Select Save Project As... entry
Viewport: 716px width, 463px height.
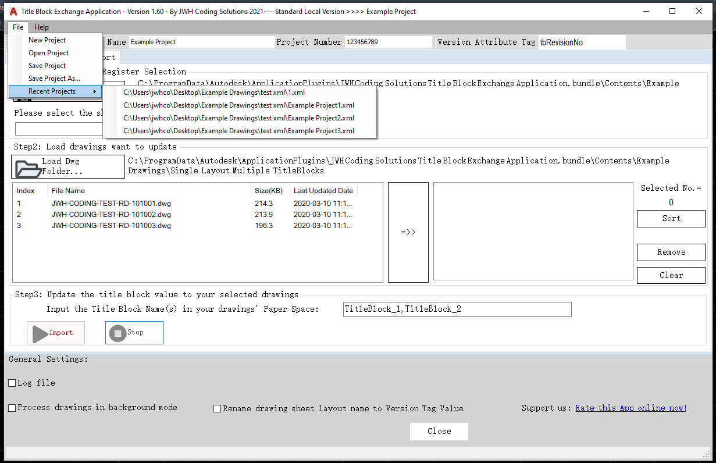[56, 79]
